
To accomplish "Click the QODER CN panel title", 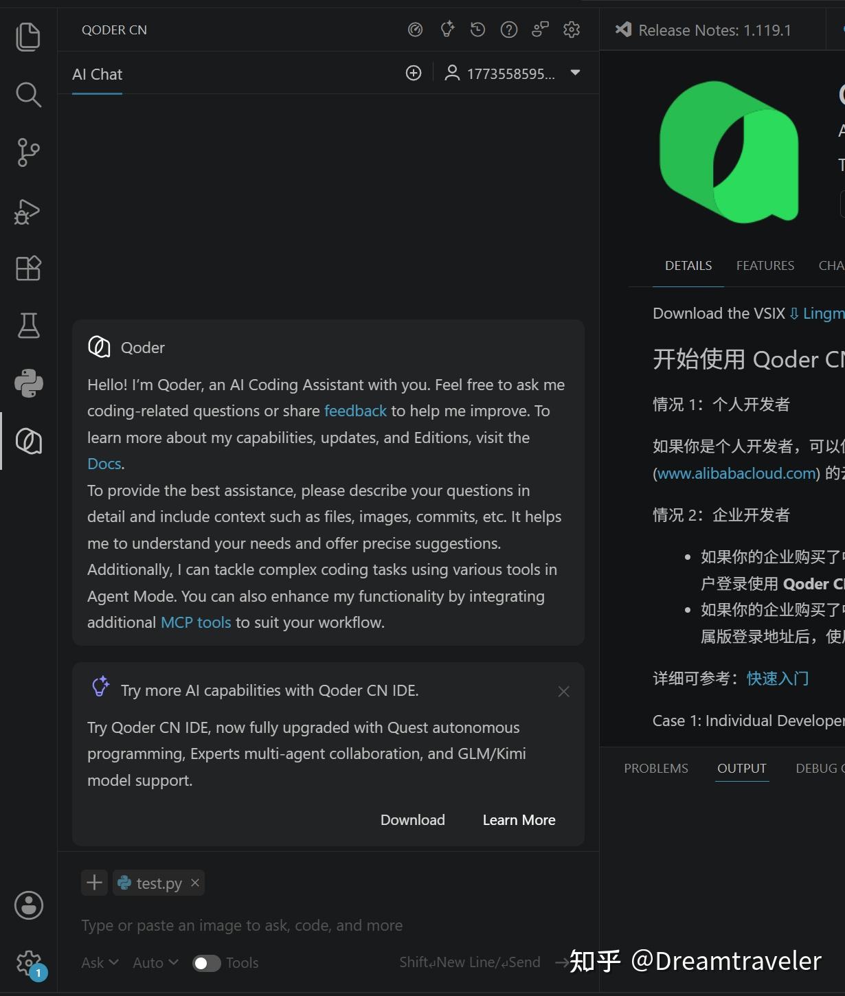I will tap(114, 30).
